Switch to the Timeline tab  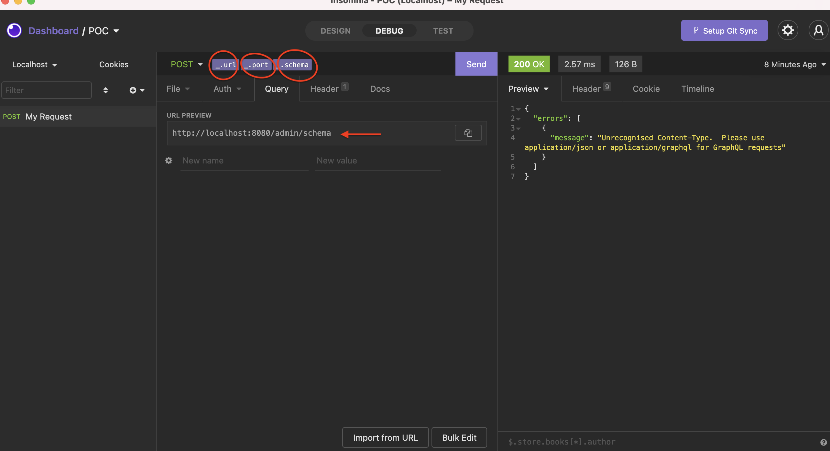coord(697,89)
